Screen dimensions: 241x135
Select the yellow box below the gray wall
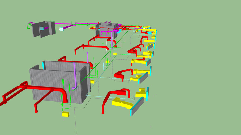[65, 114]
